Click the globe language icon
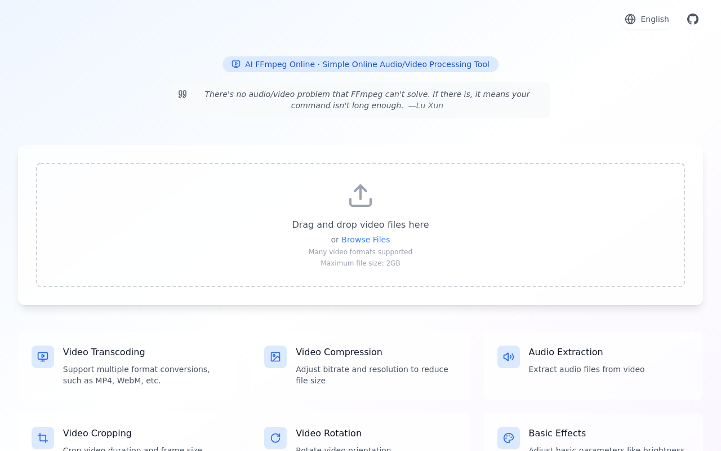This screenshot has width=721, height=451. (630, 19)
